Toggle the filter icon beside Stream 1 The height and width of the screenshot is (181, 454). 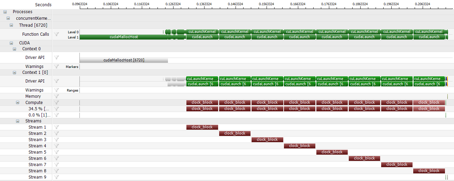pyautogui.click(x=56, y=127)
